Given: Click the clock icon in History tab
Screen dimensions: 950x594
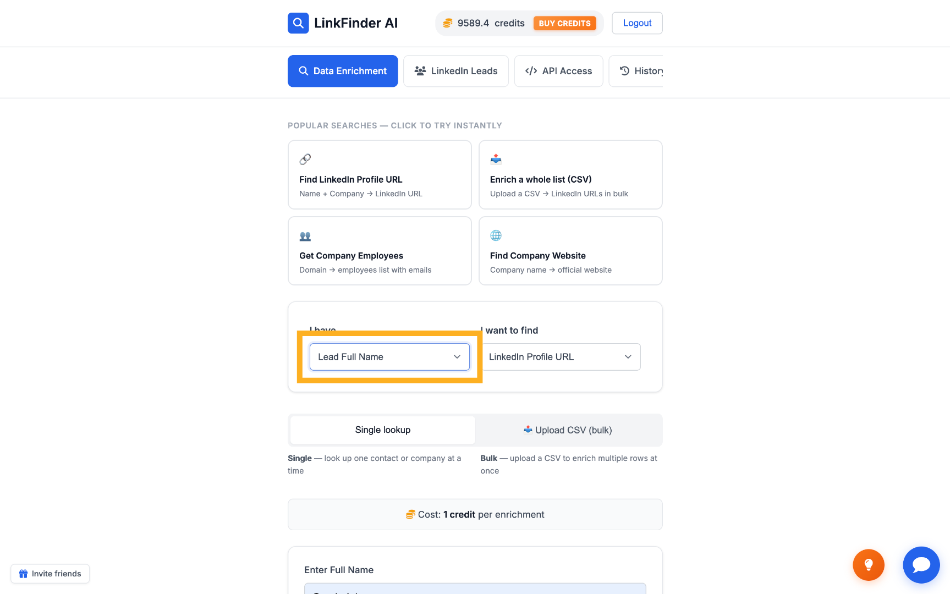Looking at the screenshot, I should pos(625,71).
